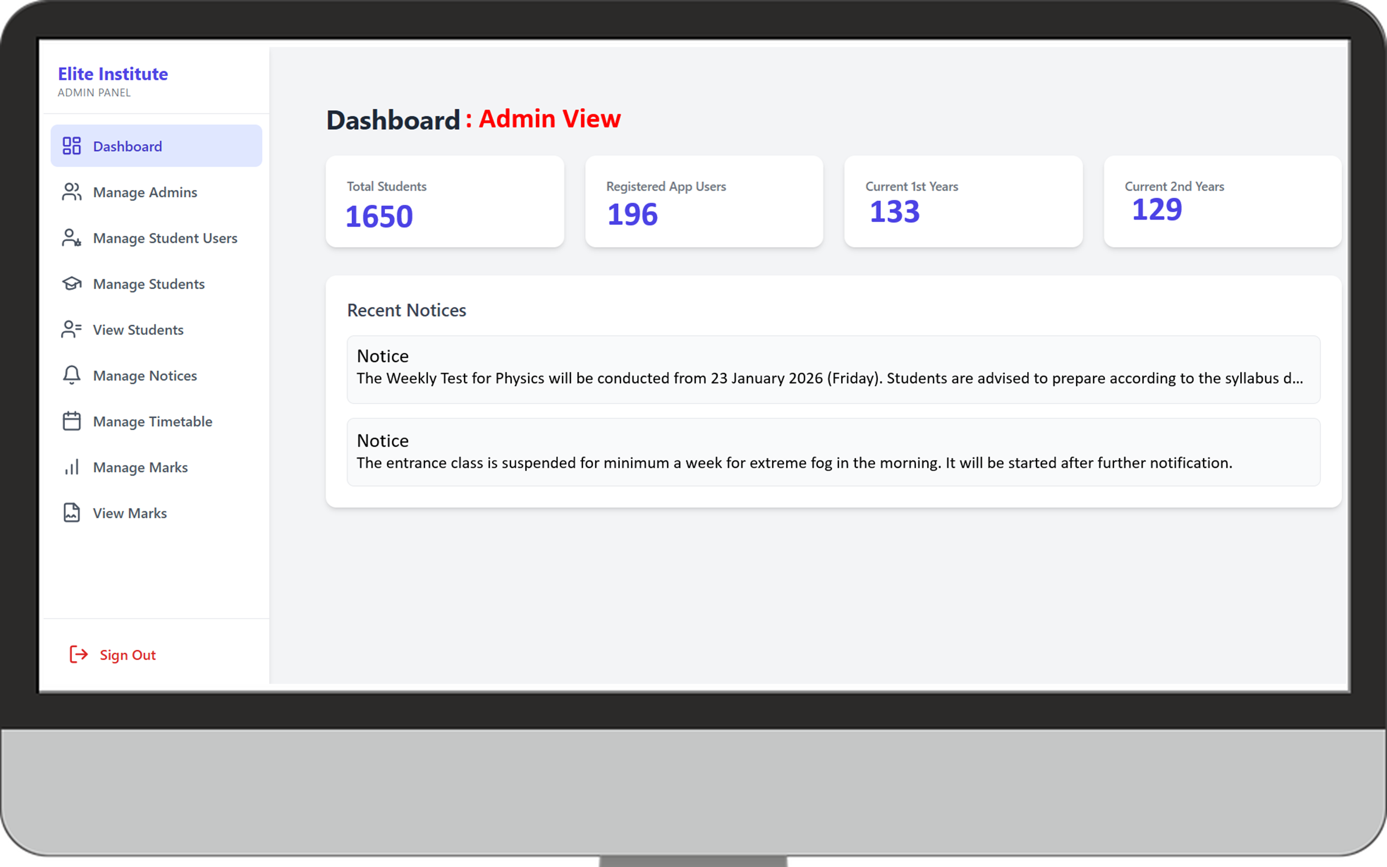
Task: Click the Sign Out link
Action: coord(127,654)
